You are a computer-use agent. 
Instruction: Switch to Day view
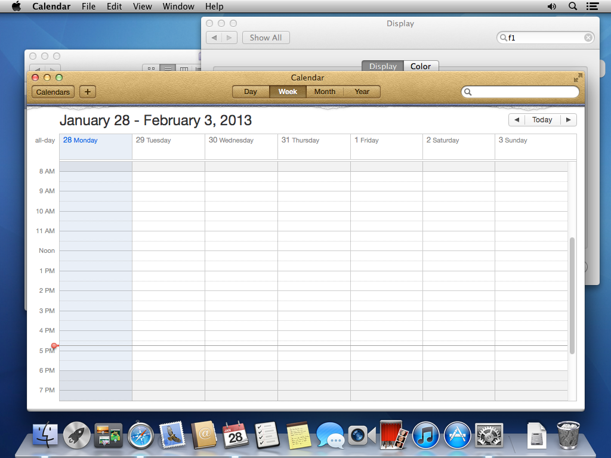click(x=251, y=92)
